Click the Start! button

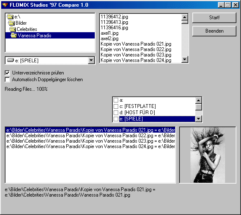tap(214, 18)
